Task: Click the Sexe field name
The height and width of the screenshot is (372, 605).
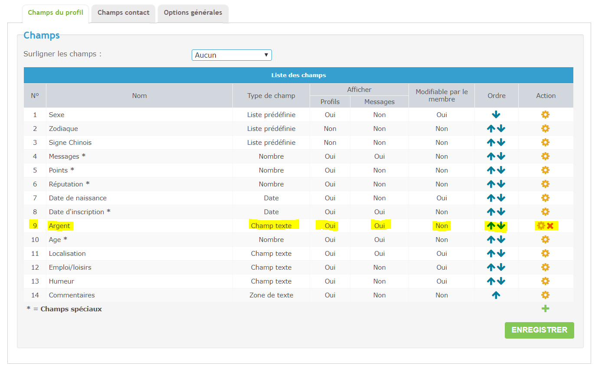Action: 57,115
